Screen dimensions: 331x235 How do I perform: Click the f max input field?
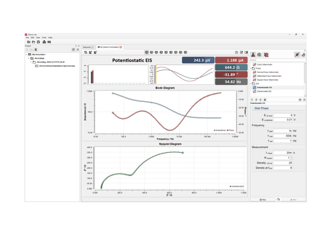283,136
